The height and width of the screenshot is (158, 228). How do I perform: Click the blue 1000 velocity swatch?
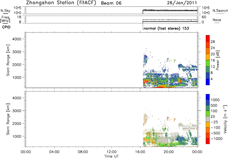coord(208,97)
